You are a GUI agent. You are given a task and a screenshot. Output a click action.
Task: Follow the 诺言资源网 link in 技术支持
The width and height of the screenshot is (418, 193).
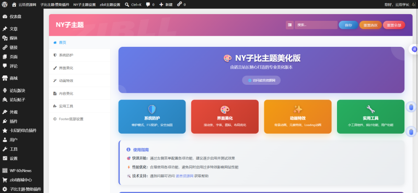coord(184,176)
